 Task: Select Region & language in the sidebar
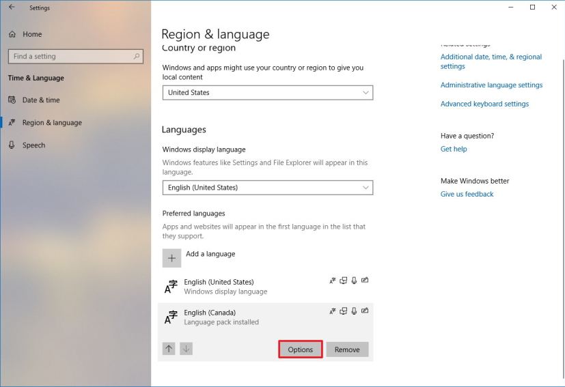pos(52,122)
